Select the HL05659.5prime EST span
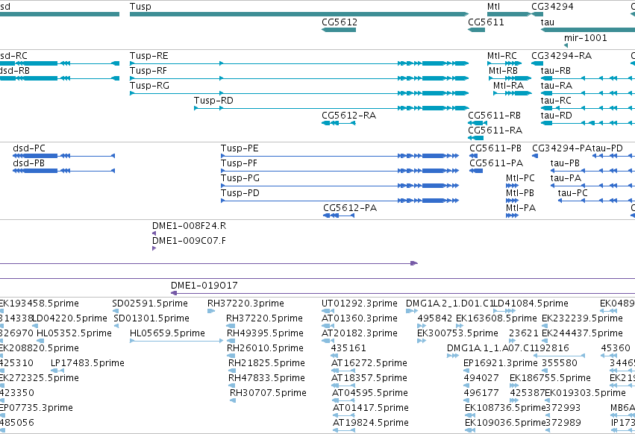635x434 pixels. (x=176, y=341)
